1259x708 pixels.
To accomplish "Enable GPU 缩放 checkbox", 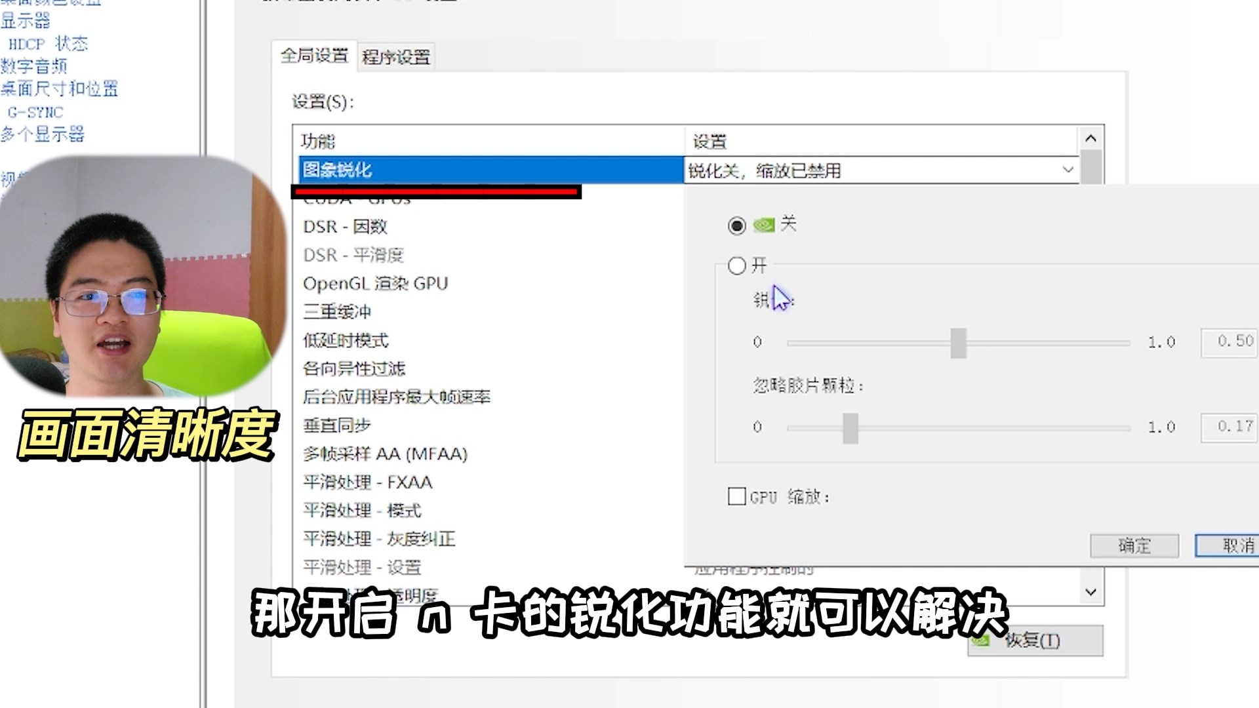I will click(x=736, y=496).
